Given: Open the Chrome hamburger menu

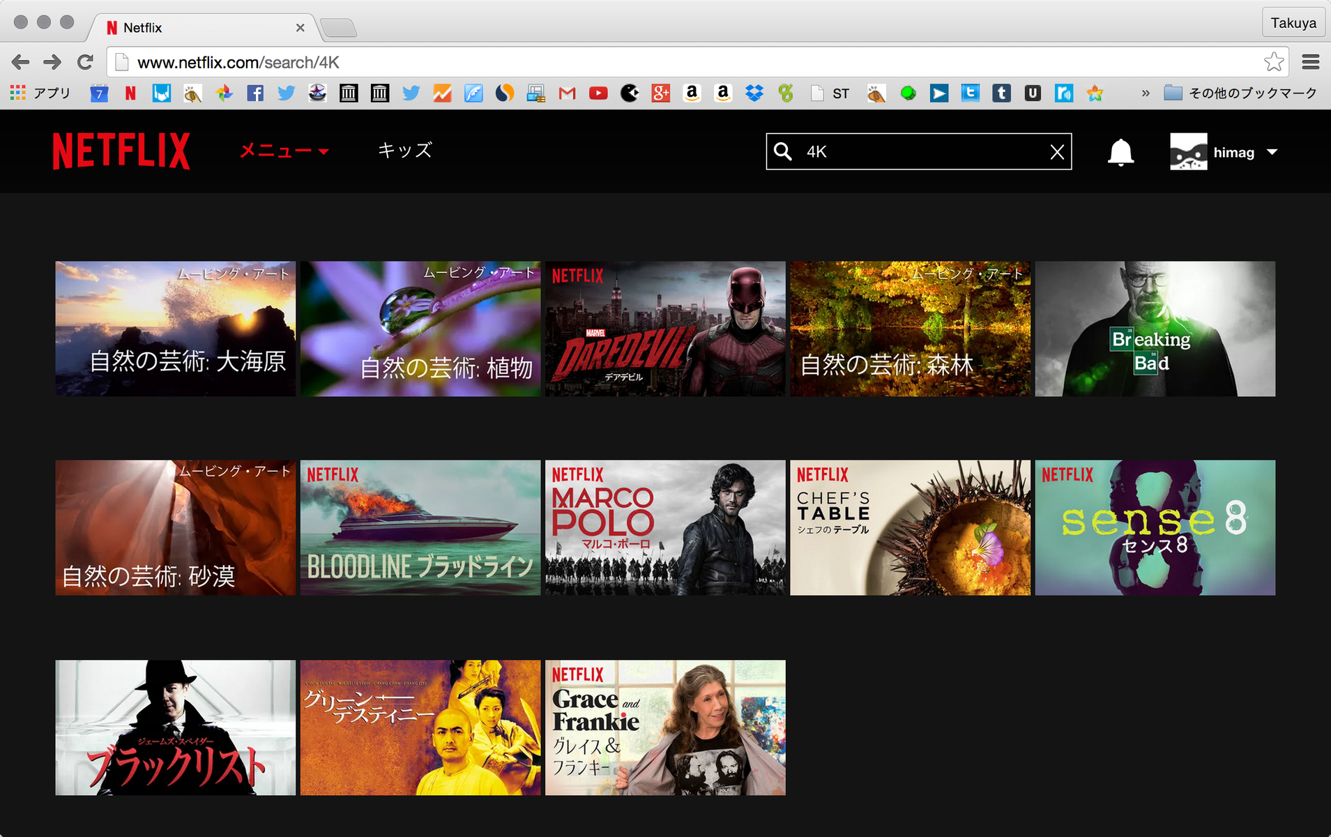Looking at the screenshot, I should pyautogui.click(x=1311, y=62).
